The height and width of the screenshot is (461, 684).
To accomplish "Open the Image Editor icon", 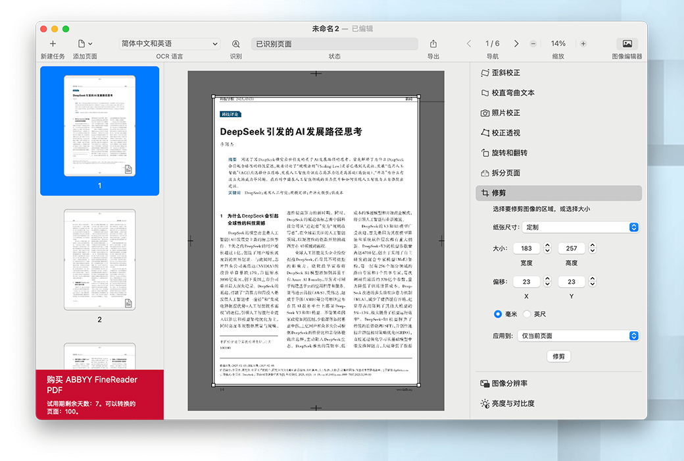I will [x=627, y=43].
